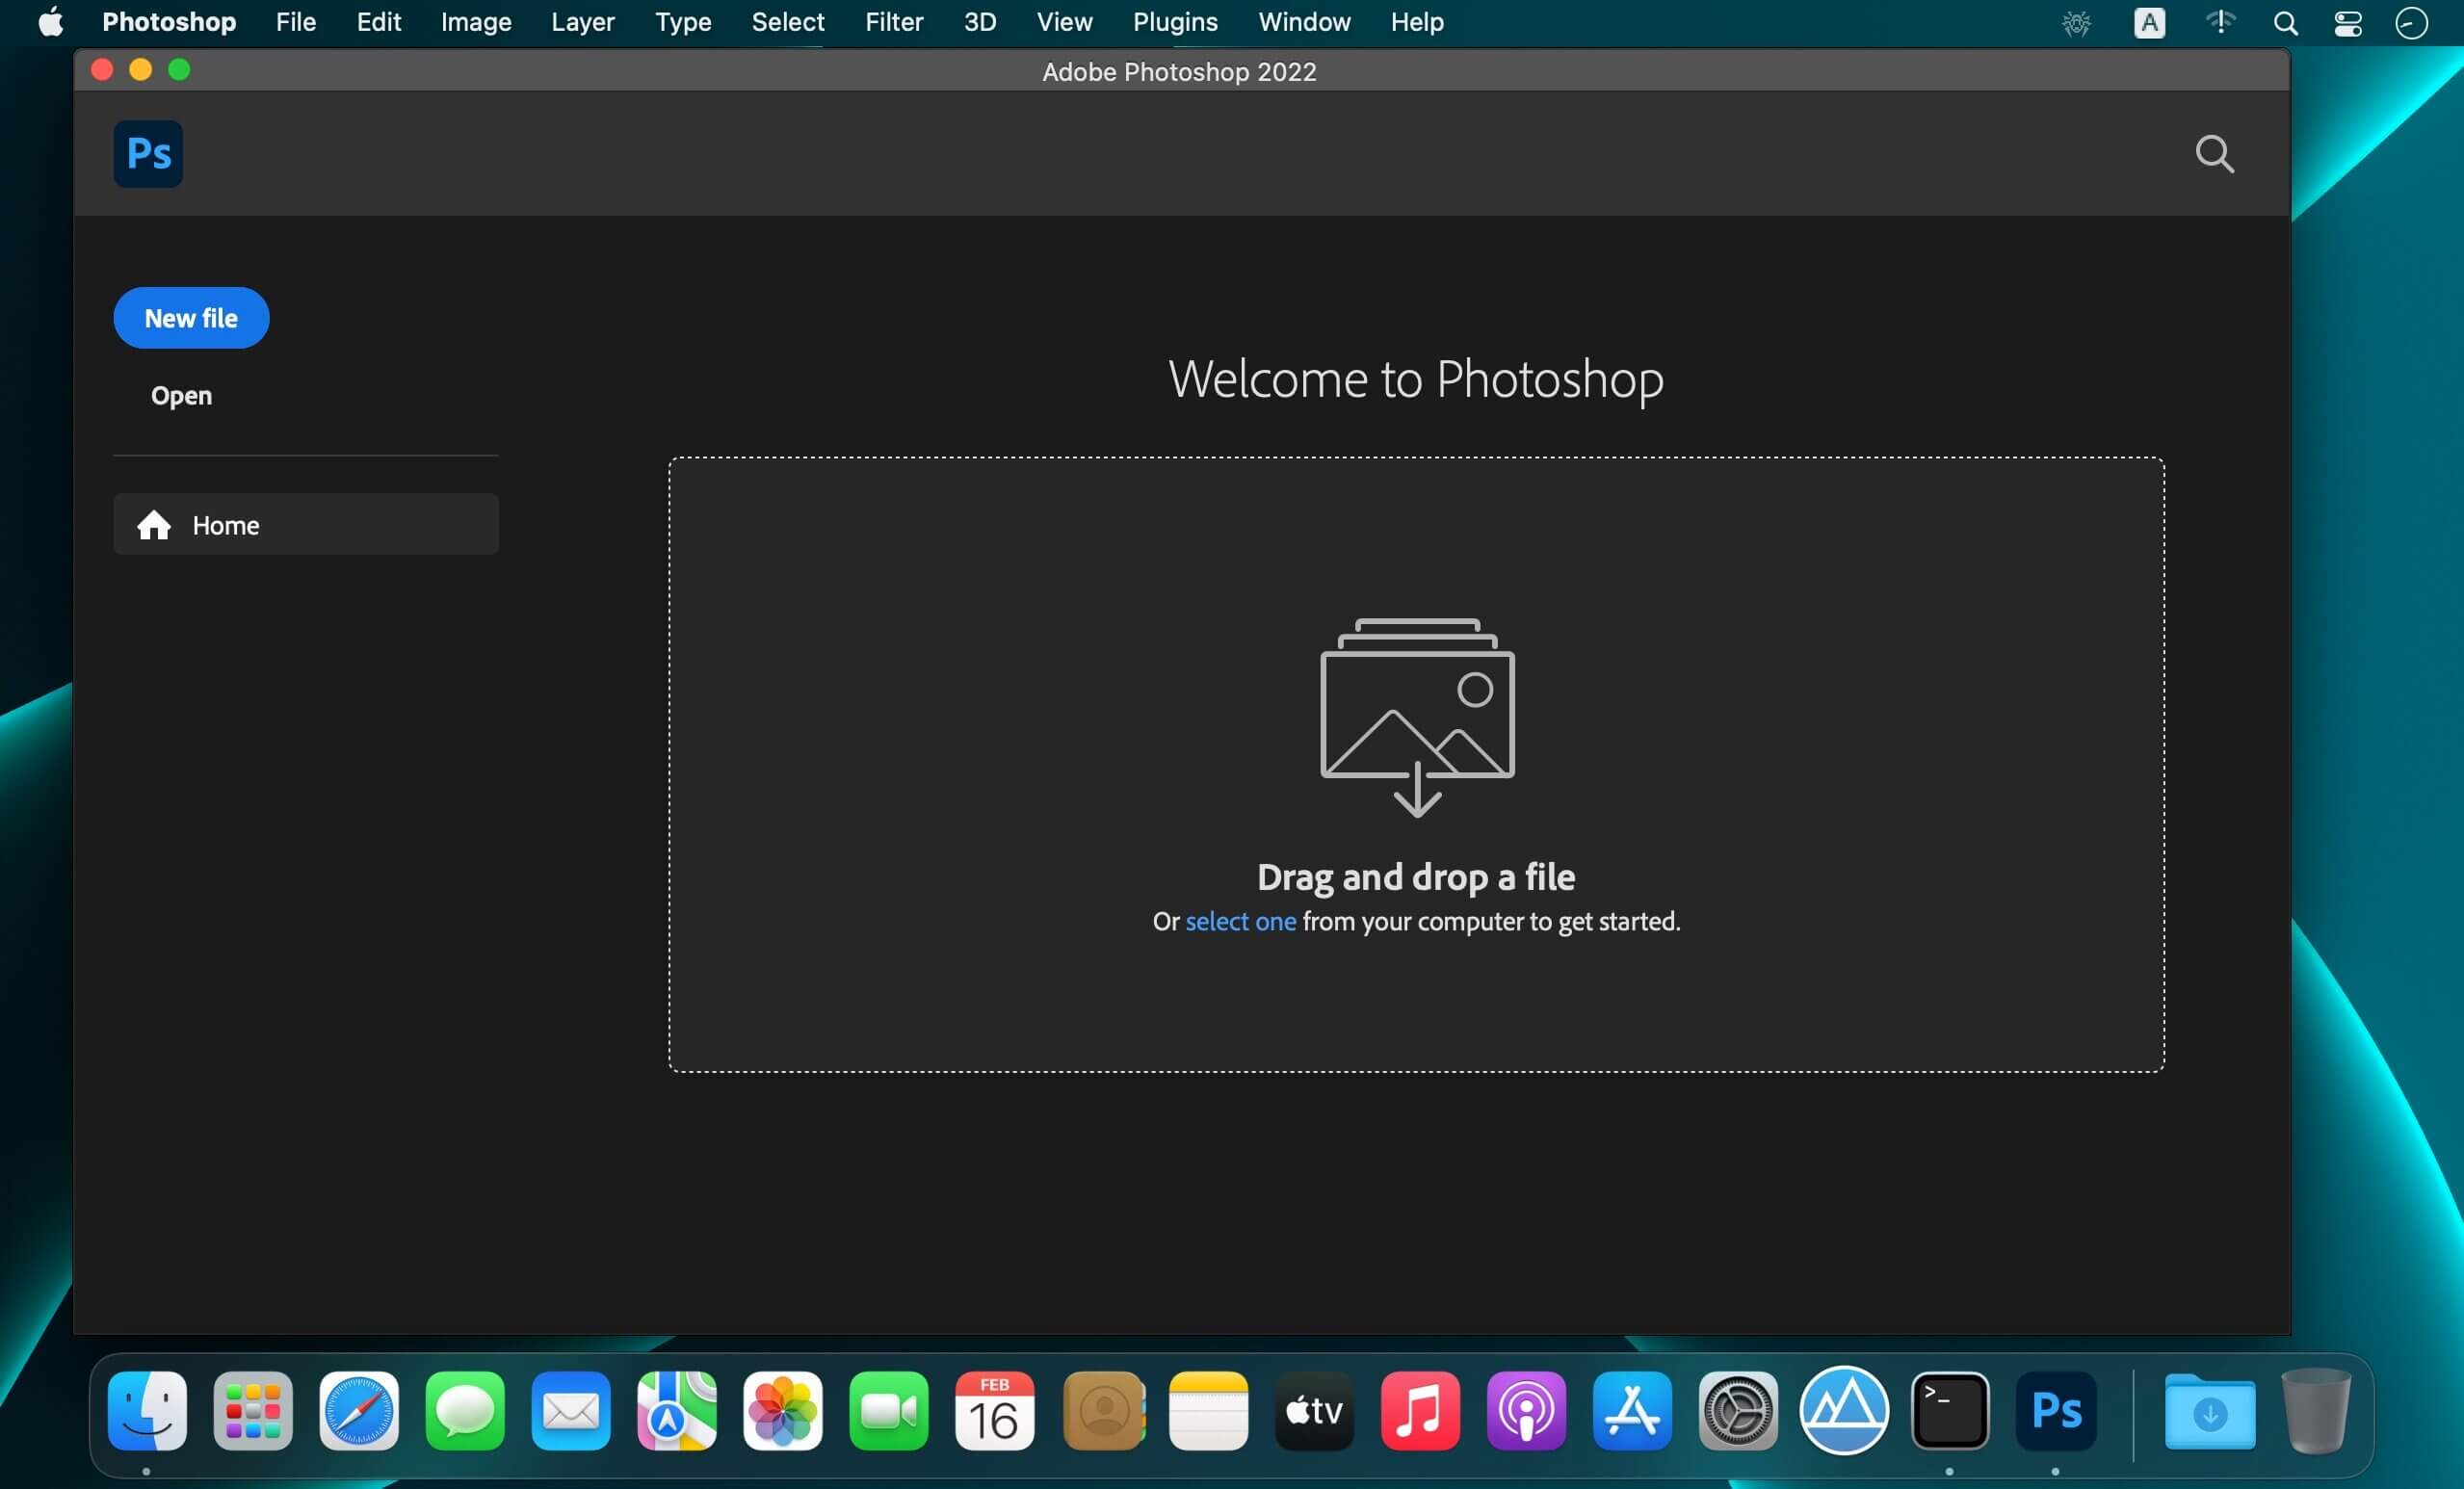Toggle the Plugins menu
The image size is (2464, 1489).
point(1174,21)
